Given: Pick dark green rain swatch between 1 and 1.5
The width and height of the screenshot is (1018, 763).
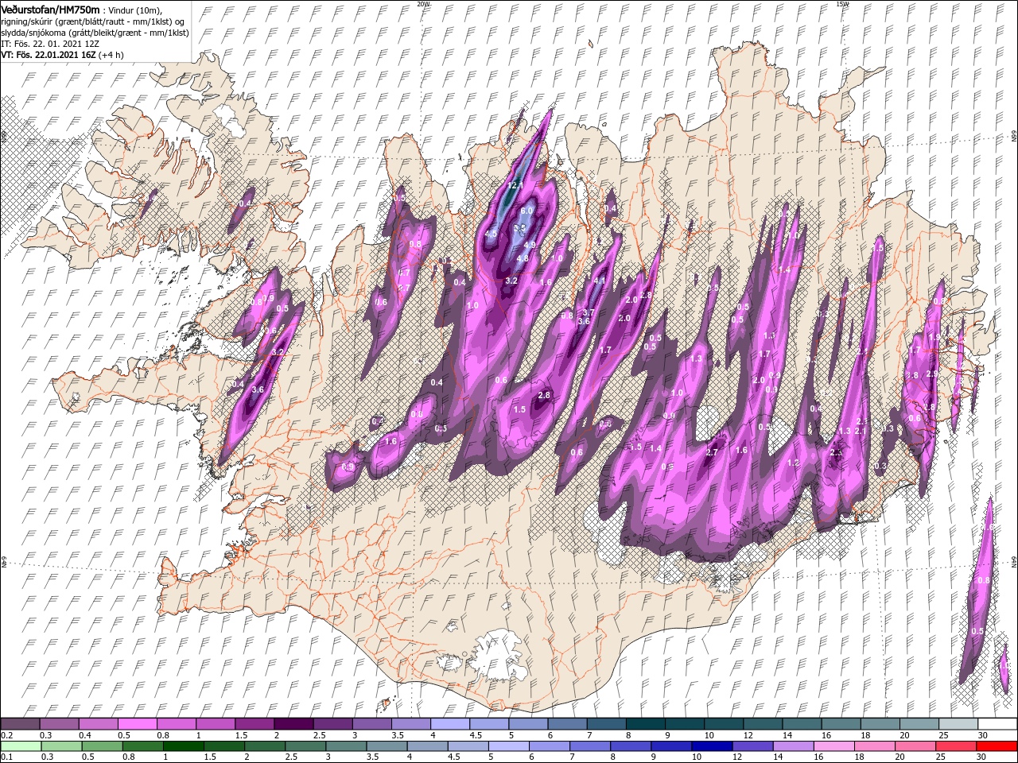Looking at the screenshot, I should (x=182, y=746).
